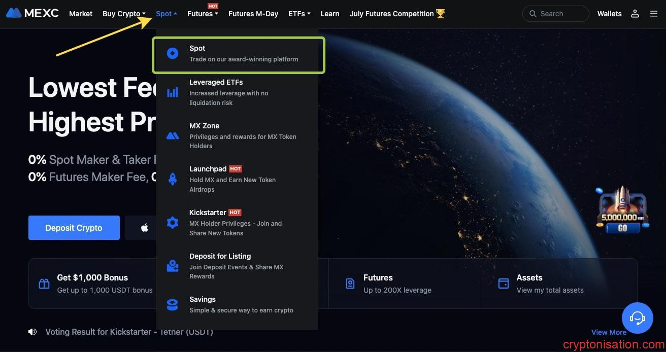The height and width of the screenshot is (352, 666).
Task: Click the Deposit Crypto button
Action: point(74,228)
